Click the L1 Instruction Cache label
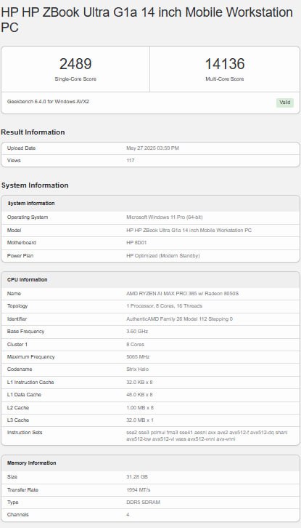The image size is (301, 528). pyautogui.click(x=30, y=383)
